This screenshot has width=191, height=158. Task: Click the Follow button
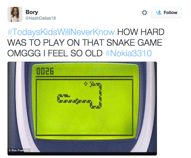tap(166, 13)
